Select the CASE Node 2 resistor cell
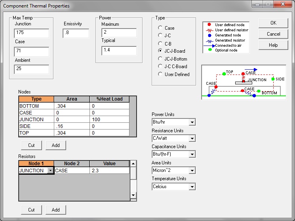 (x=72, y=171)
